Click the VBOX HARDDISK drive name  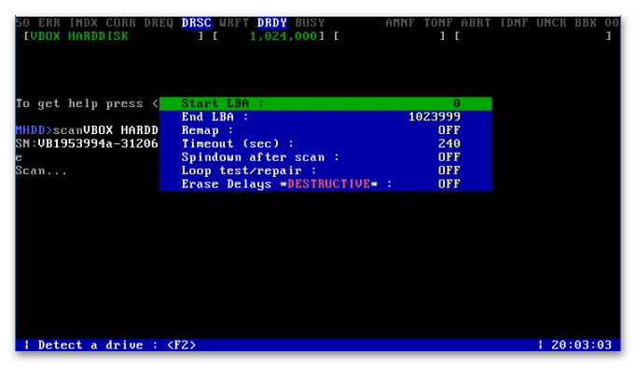tap(79, 36)
